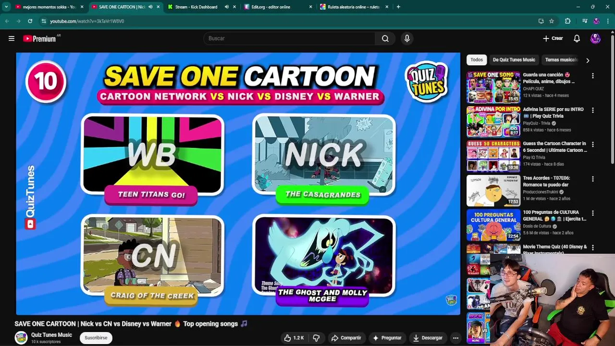Open Quiz Tunes Music channel name

pos(51,335)
